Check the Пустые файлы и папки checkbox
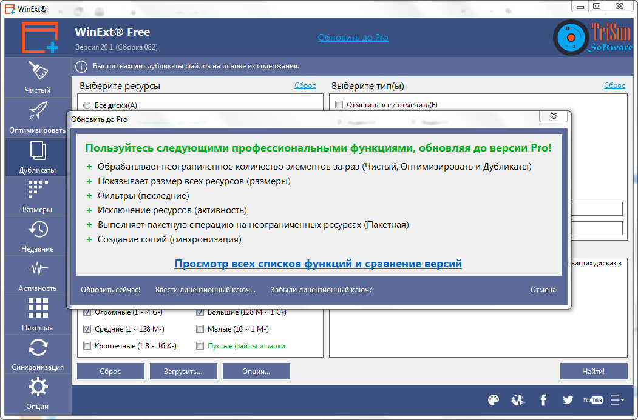The height and width of the screenshot is (420, 638). pos(200,346)
